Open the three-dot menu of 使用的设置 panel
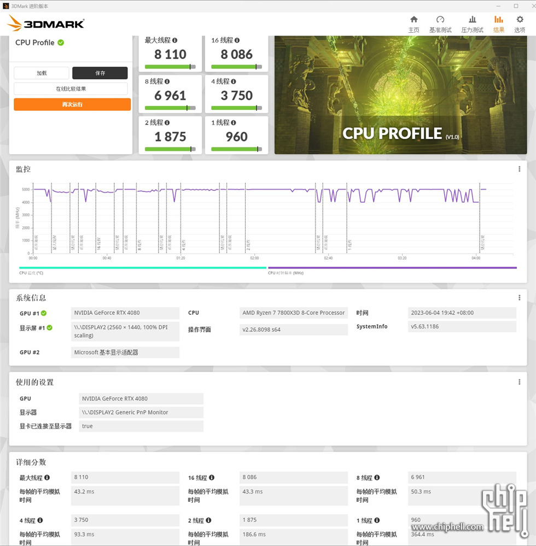Screen dimensions: 536x546 (519, 382)
